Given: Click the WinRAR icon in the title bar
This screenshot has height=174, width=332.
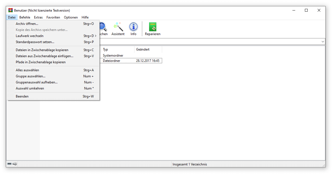Looking at the screenshot, I should 10,10.
